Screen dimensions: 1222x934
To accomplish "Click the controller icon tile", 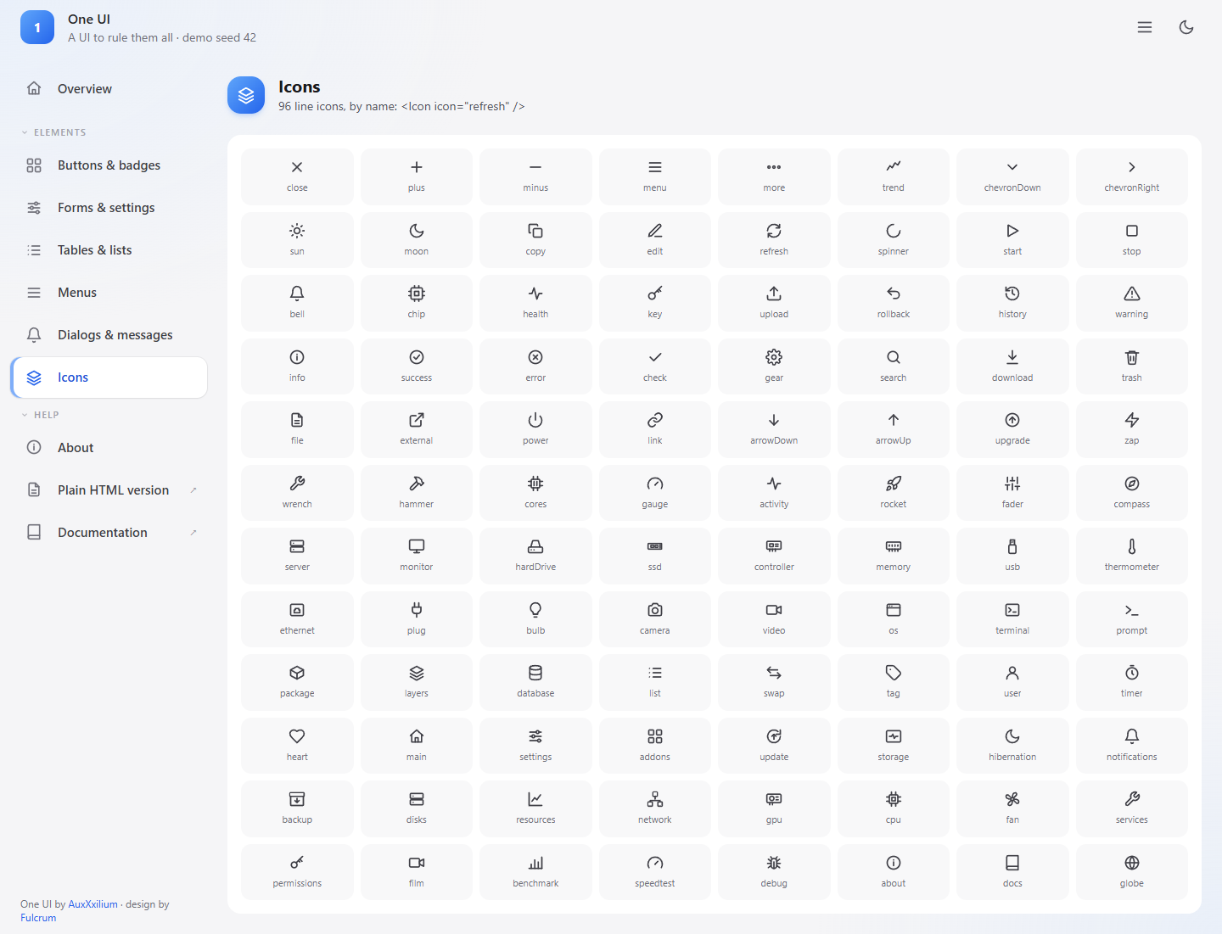I will tap(774, 556).
